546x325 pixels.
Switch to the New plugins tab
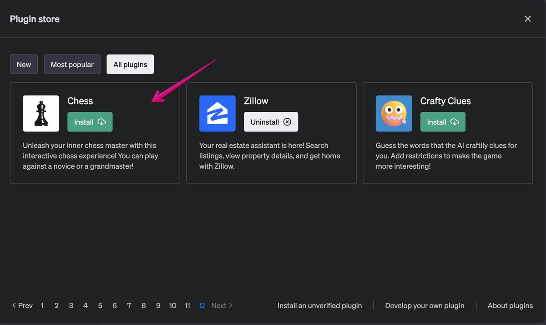(x=24, y=65)
